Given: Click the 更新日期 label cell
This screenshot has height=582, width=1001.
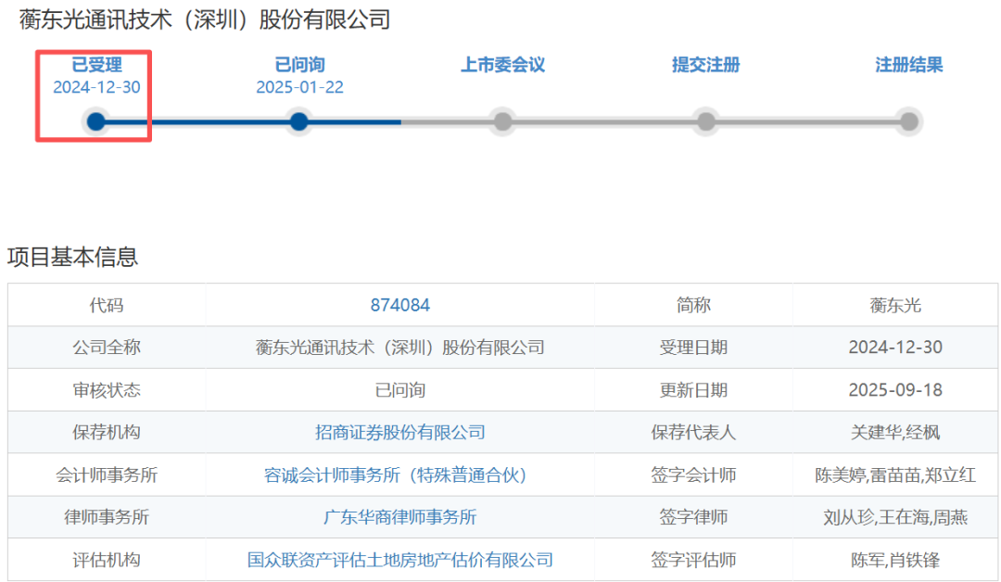Looking at the screenshot, I should (x=693, y=390).
